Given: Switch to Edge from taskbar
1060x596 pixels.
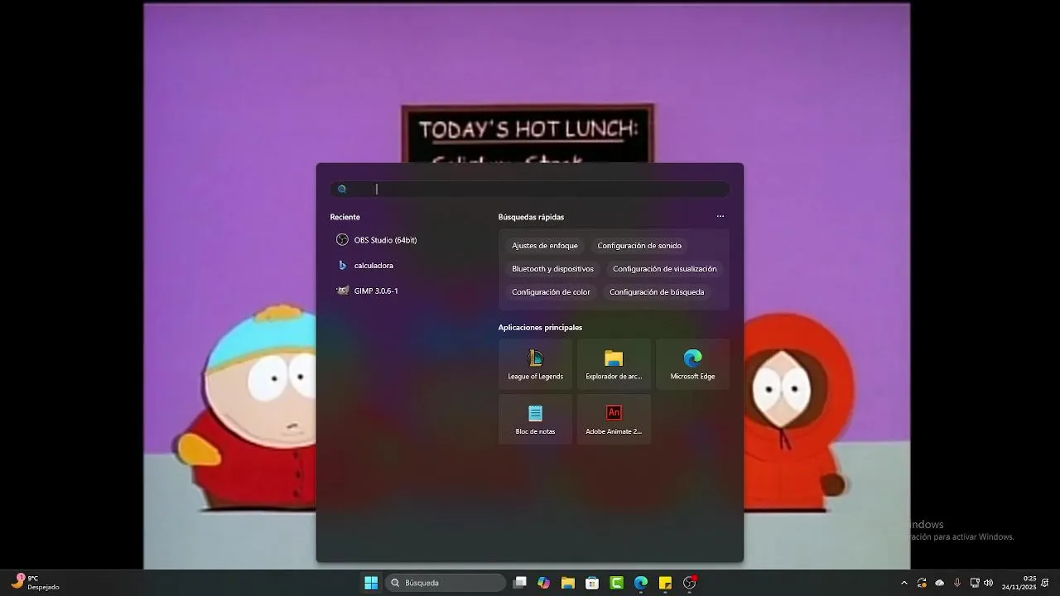Looking at the screenshot, I should 641,583.
